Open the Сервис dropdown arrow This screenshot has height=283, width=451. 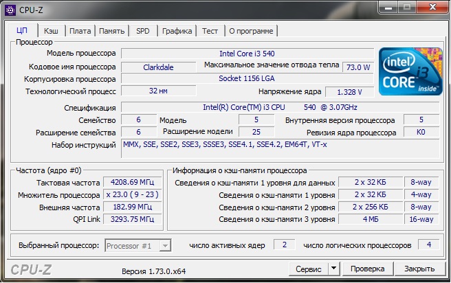pyautogui.click(x=333, y=269)
